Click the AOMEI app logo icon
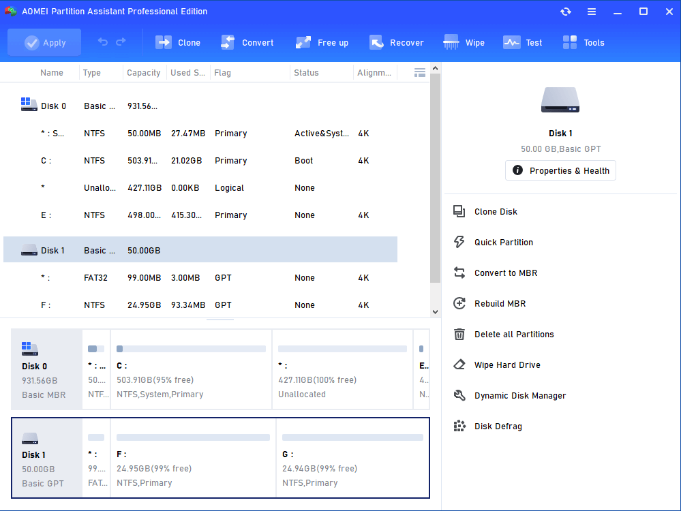This screenshot has width=681, height=511. [x=11, y=12]
